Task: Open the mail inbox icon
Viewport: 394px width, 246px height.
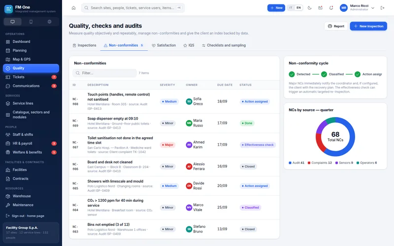Action: (x=321, y=8)
